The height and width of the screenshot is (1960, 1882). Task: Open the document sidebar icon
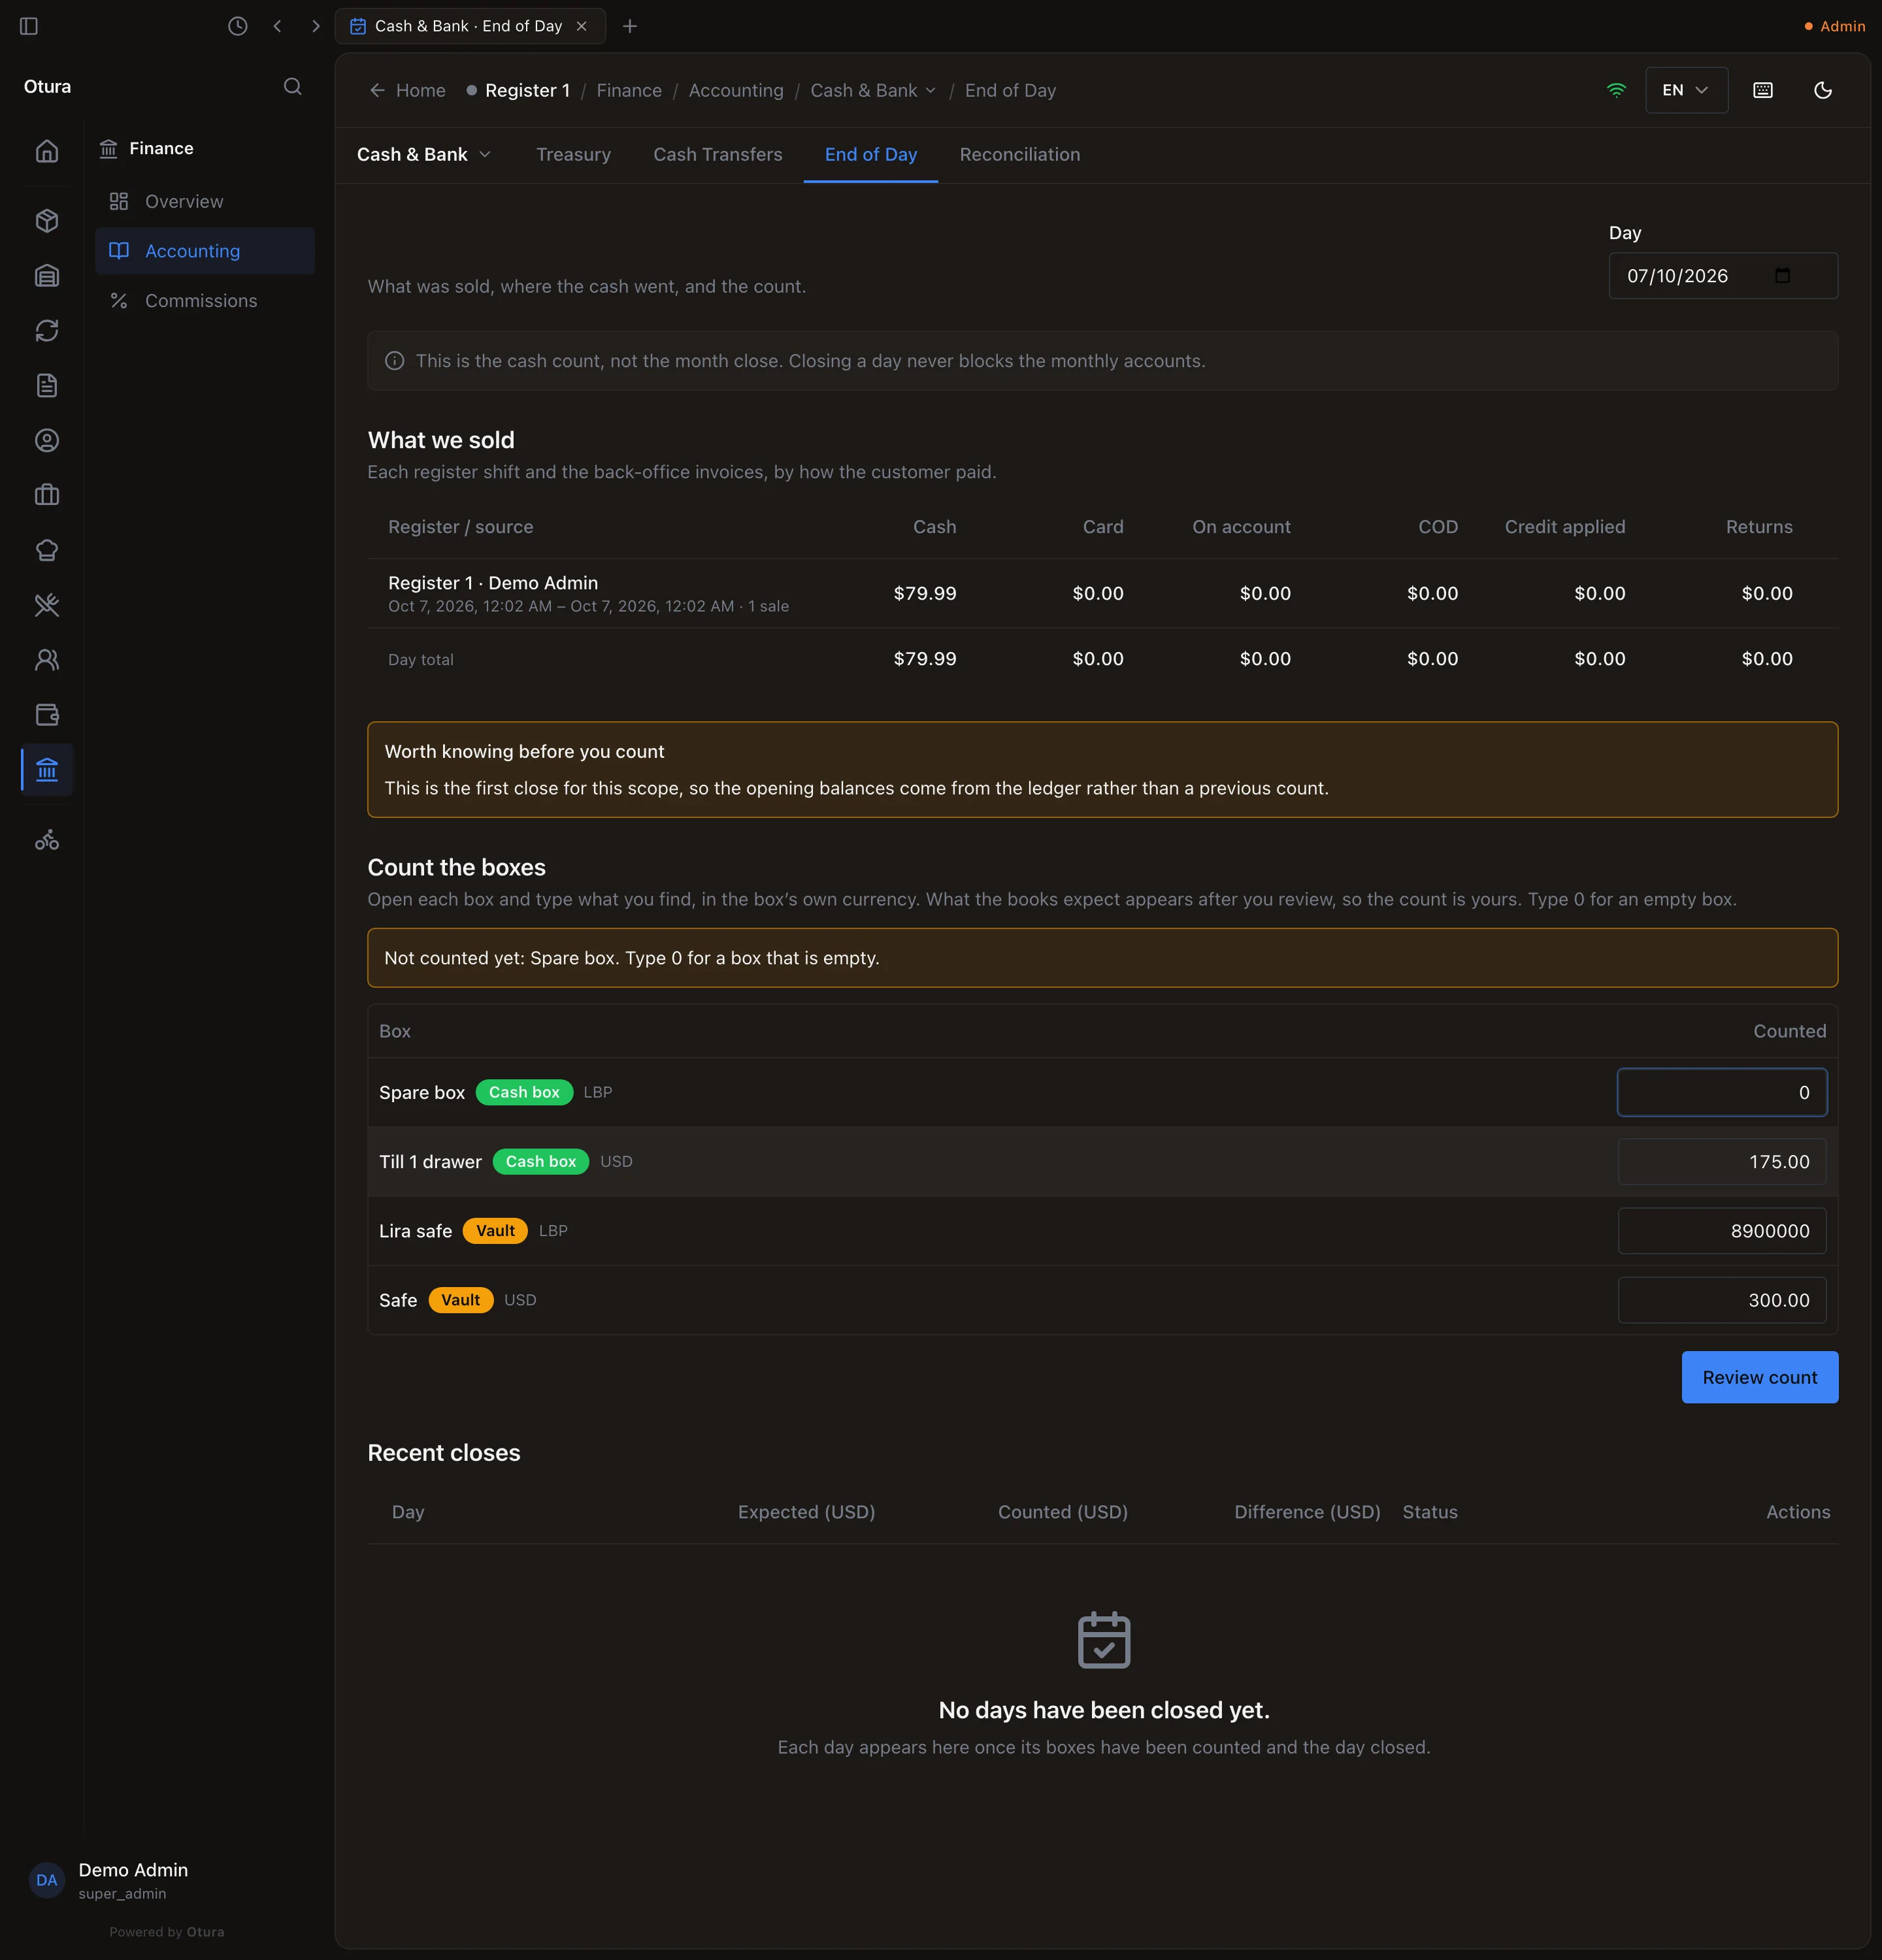point(47,385)
